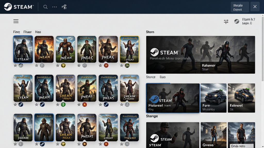Click the green badge under the yellow-bordered card
This screenshot has height=148, width=264.
click(127, 66)
